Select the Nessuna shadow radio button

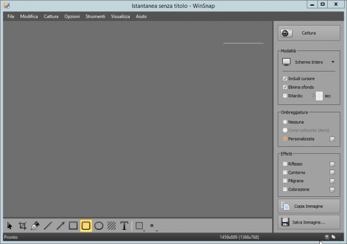pos(285,122)
